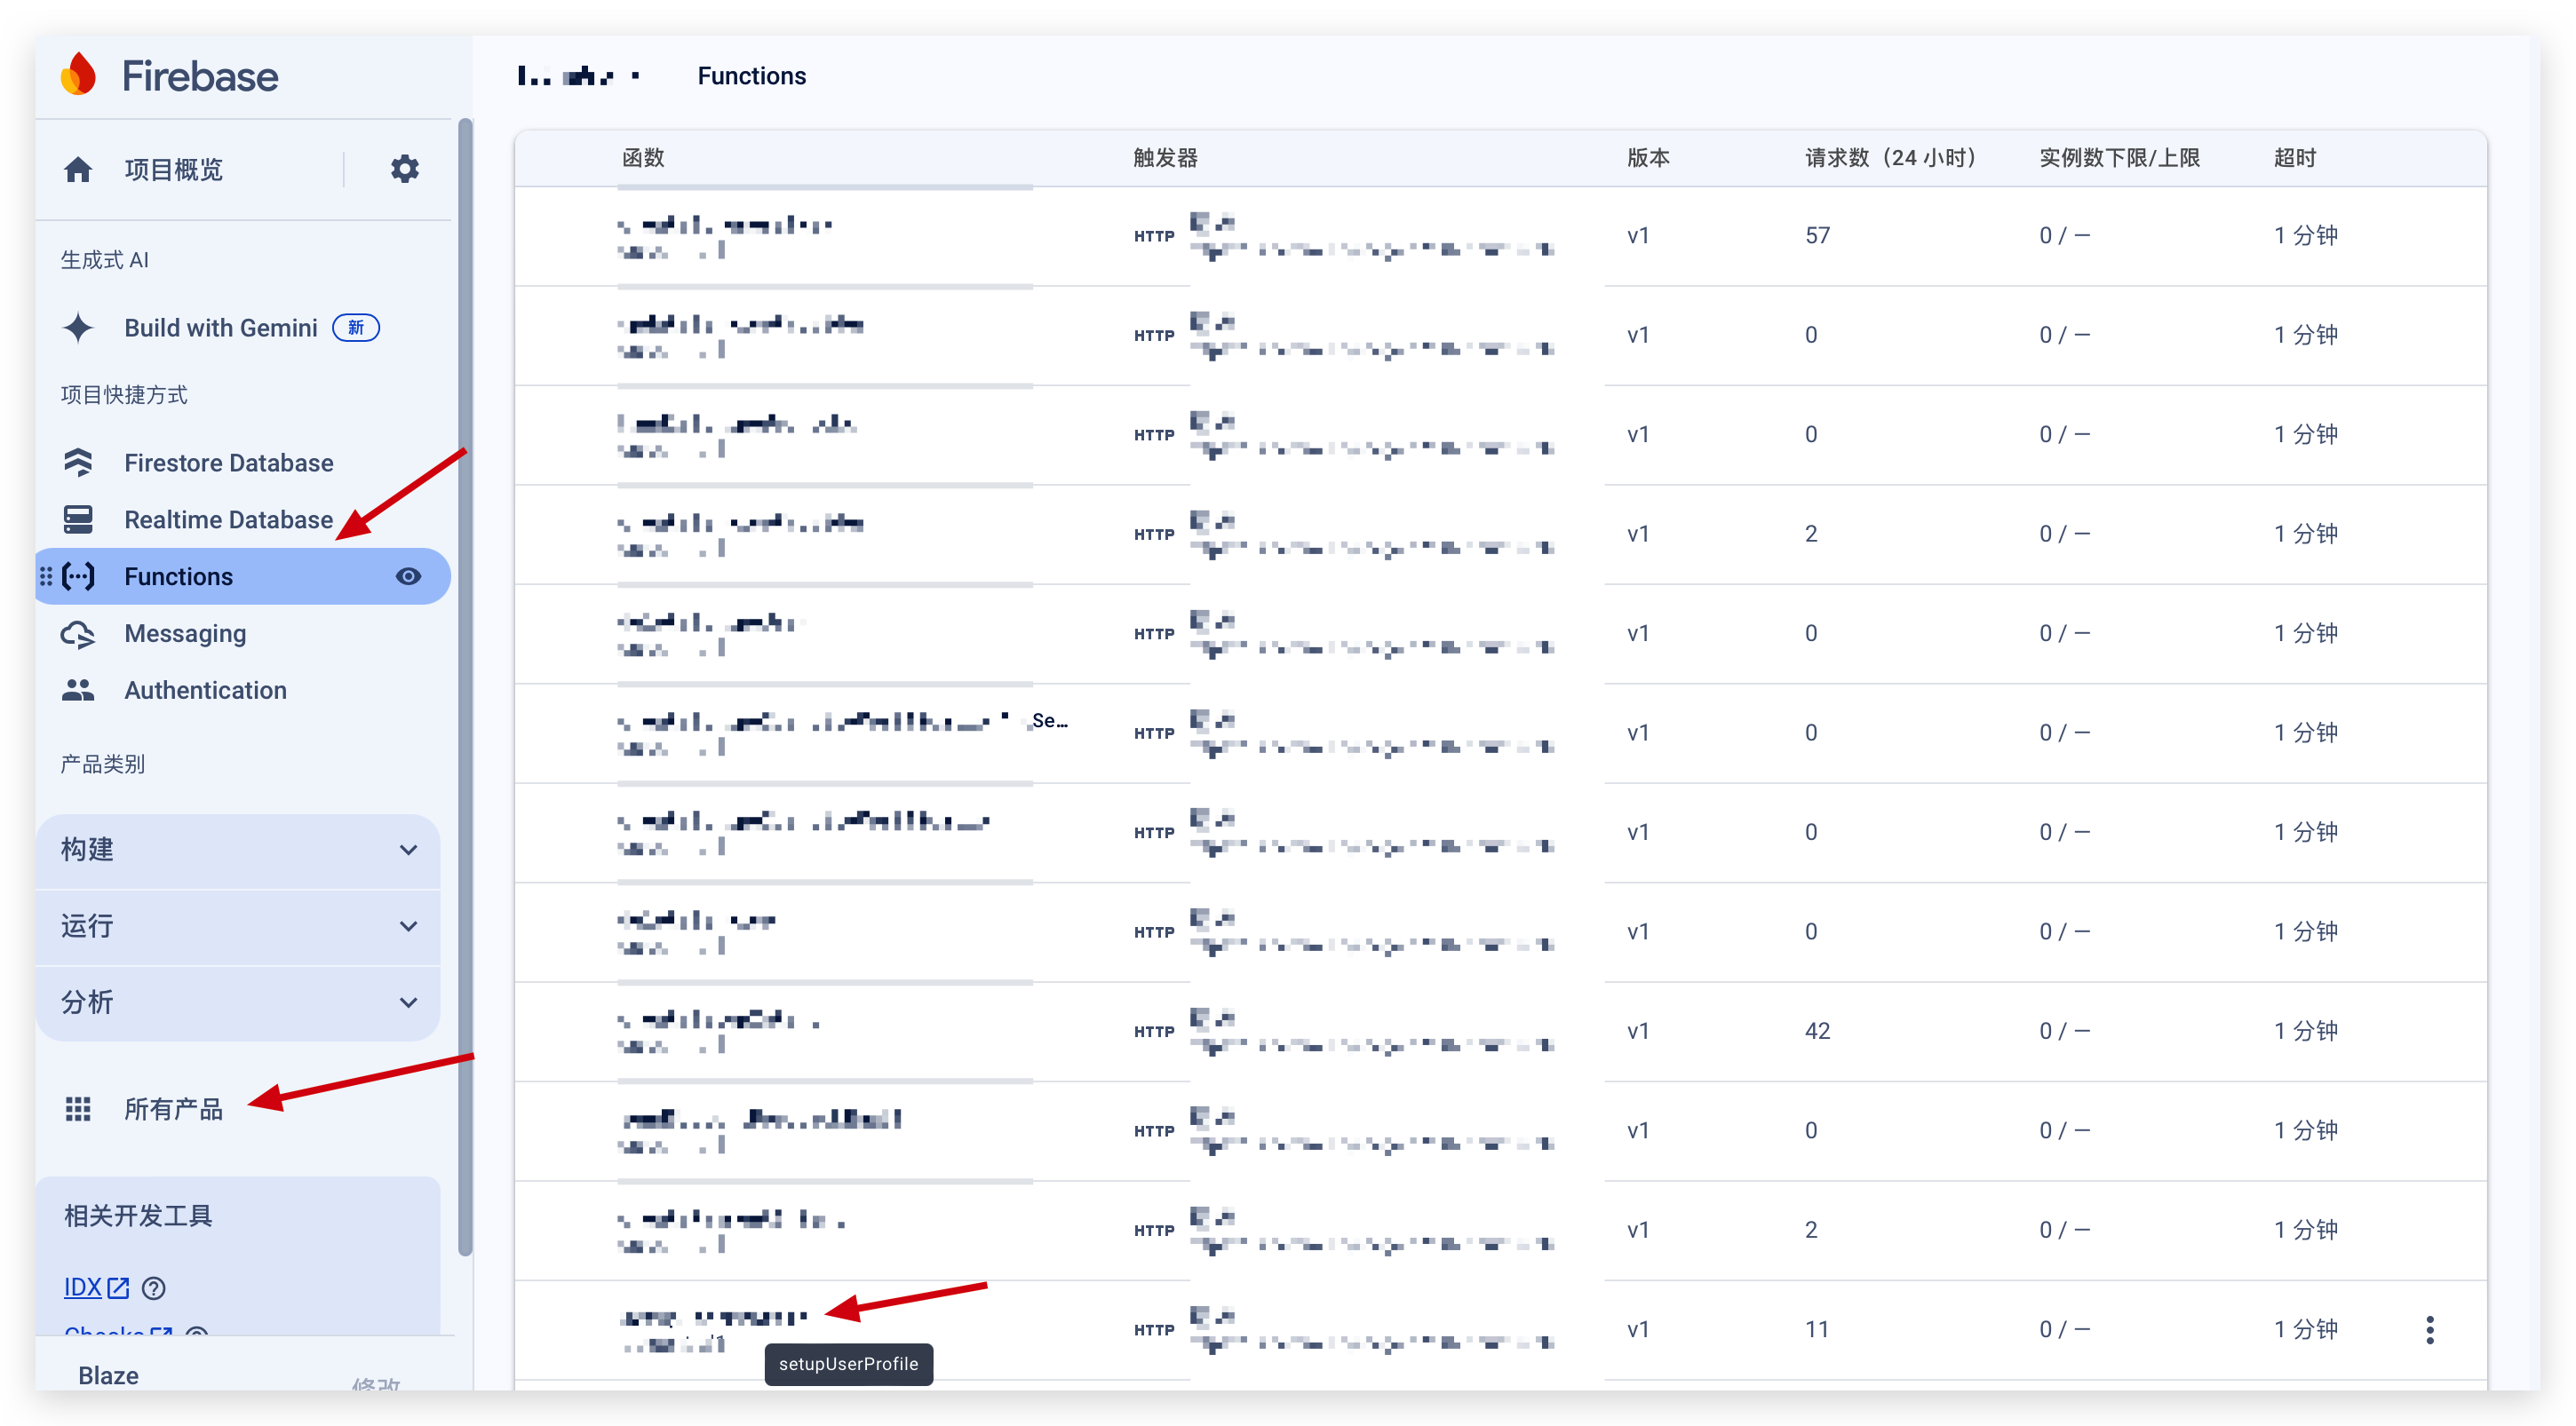Open Build with Gemini

[x=220, y=328]
